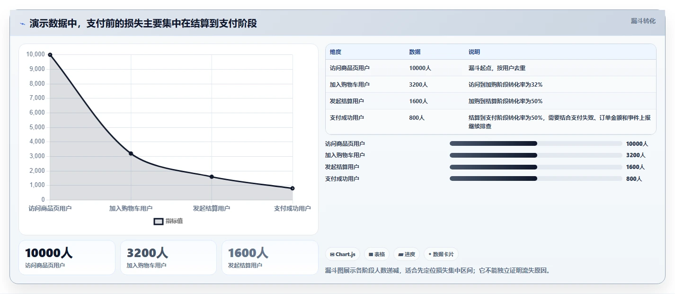
Task: Click the 访问商品页用户 progress bar
Action: pyautogui.click(x=536, y=143)
